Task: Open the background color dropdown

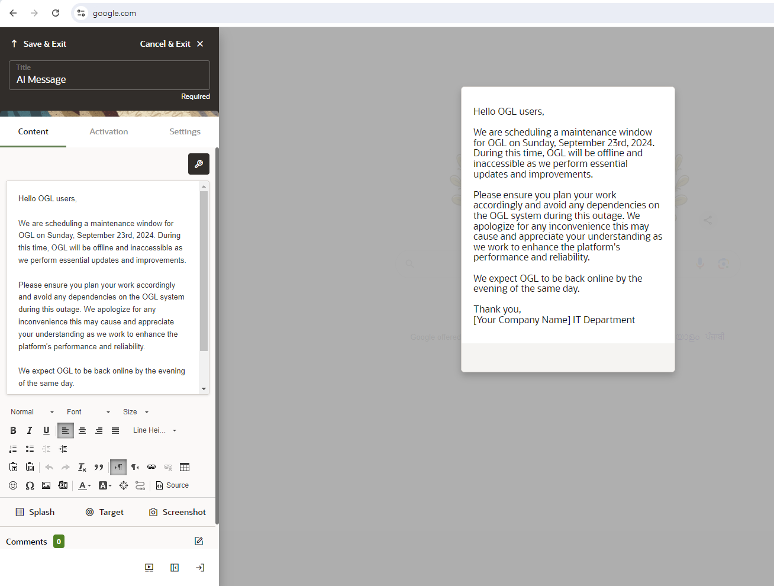Action: point(105,485)
